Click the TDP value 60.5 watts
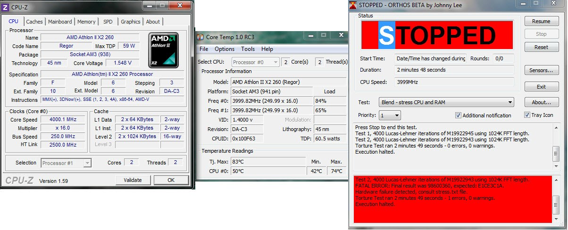 330,139
